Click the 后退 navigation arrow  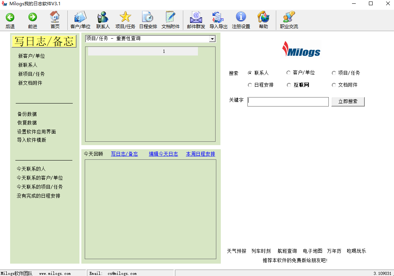[10, 16]
